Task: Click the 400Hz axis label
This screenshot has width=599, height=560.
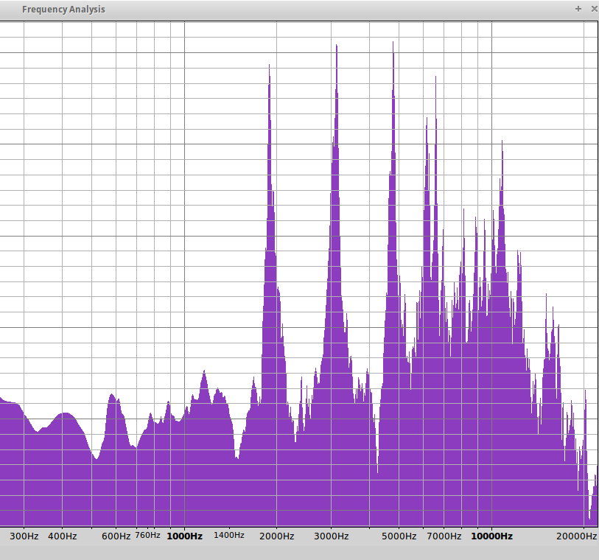Action: [x=63, y=536]
